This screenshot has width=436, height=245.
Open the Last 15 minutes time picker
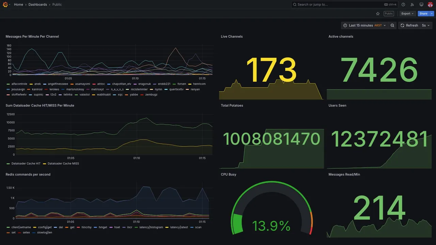pos(364,26)
